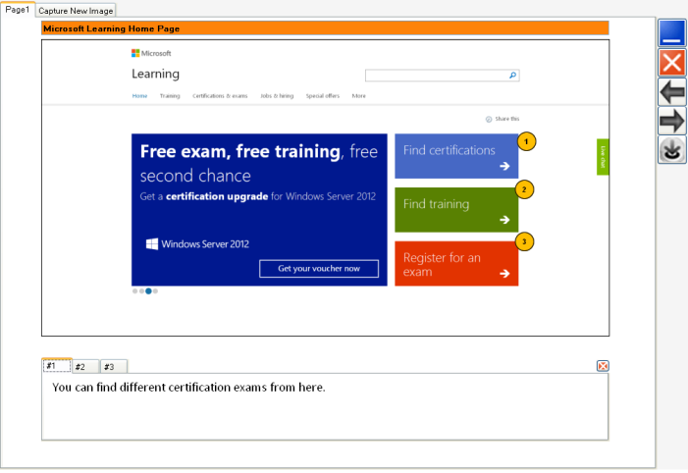The image size is (688, 473).
Task: Click the Microsoft Learning Home Page title bar
Action: tap(325, 28)
